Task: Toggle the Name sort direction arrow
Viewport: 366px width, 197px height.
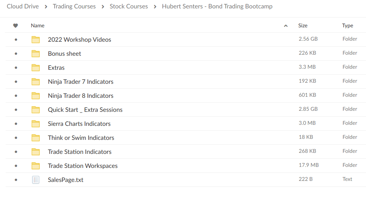Action: pyautogui.click(x=286, y=26)
